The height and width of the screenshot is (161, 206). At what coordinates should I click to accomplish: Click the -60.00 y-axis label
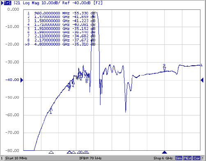12,115
